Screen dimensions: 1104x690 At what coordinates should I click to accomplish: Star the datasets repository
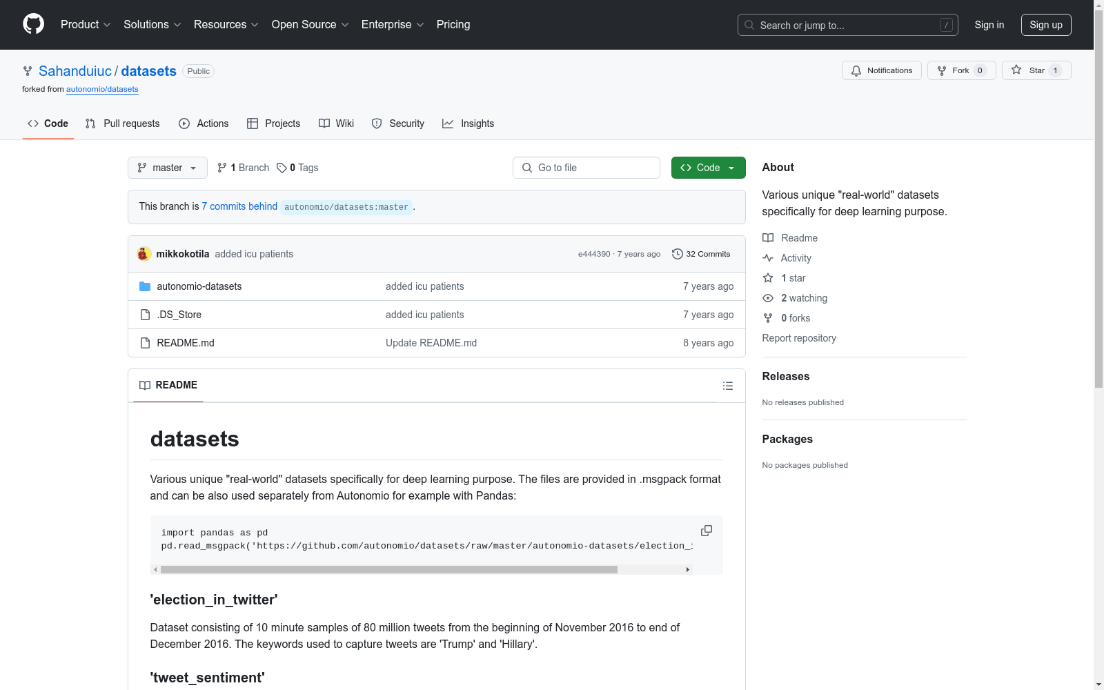1036,70
